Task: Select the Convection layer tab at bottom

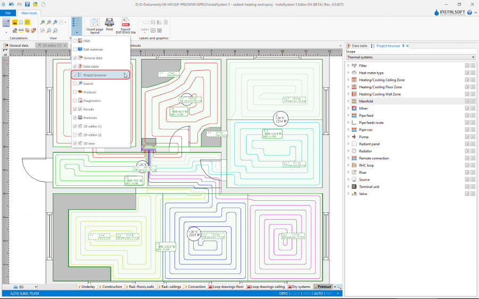Action: (x=196, y=287)
